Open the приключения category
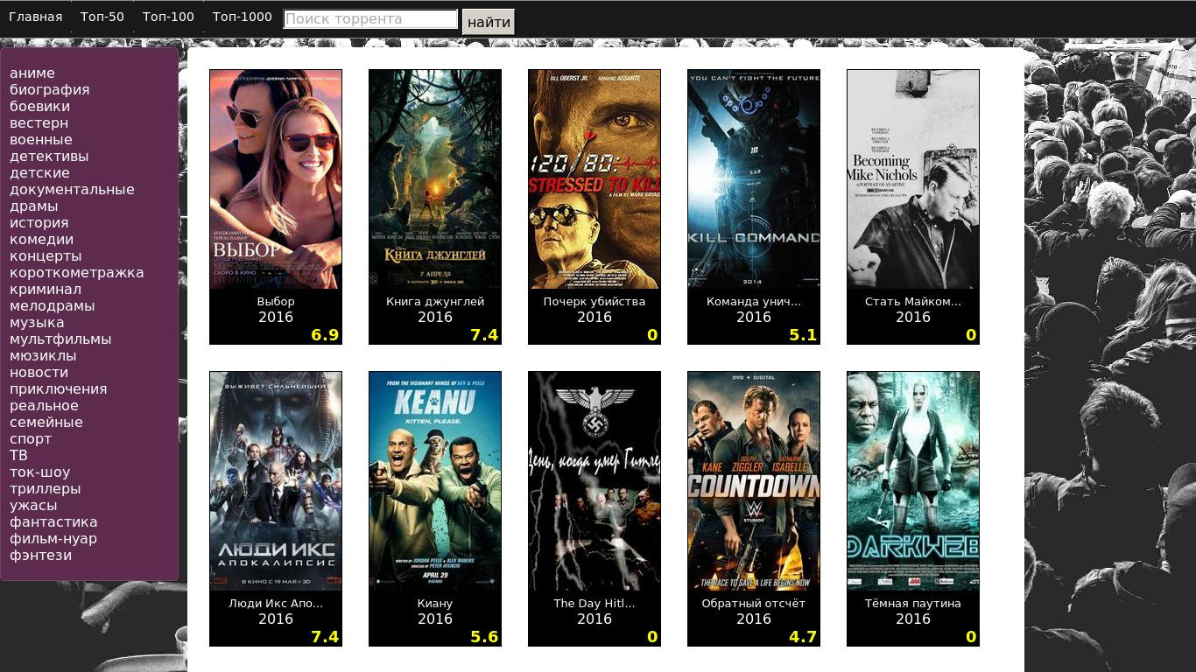The width and height of the screenshot is (1196, 672). [x=59, y=389]
